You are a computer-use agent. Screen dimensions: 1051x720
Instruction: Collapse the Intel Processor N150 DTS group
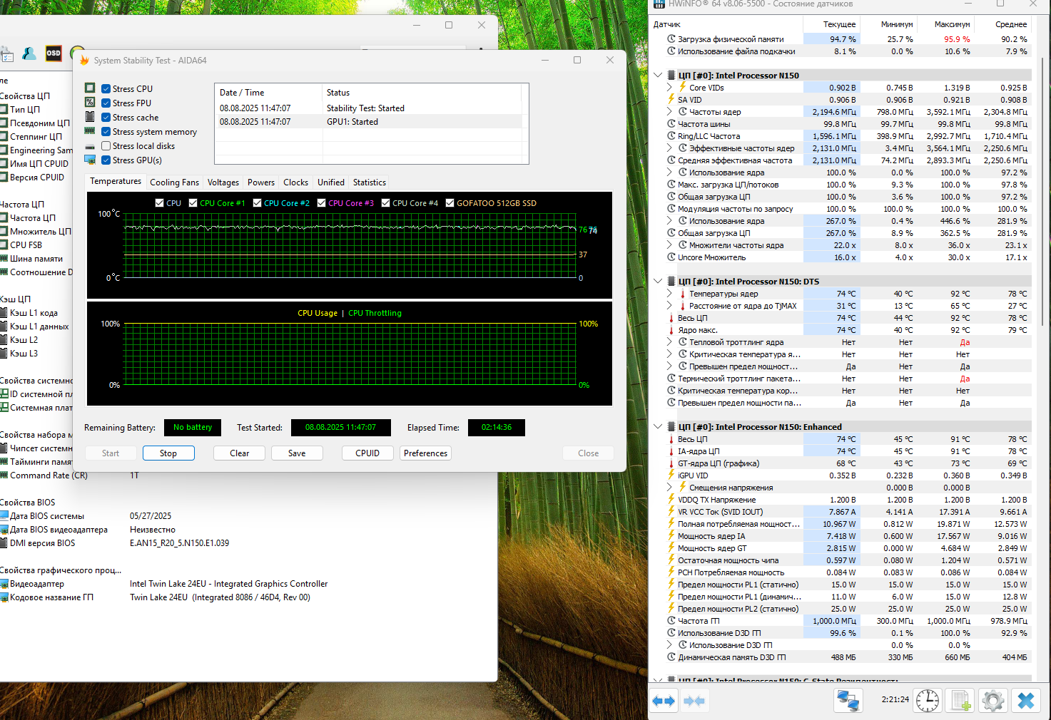pos(658,282)
